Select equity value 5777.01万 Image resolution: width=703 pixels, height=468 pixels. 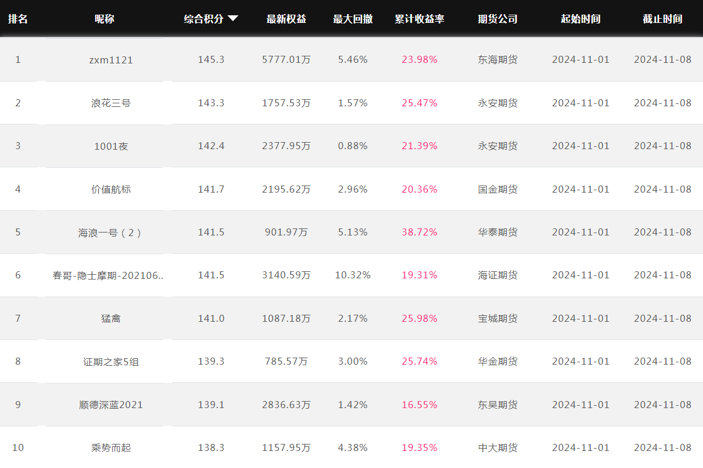tap(286, 60)
